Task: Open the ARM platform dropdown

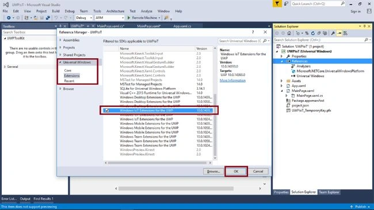Action: click(109, 18)
